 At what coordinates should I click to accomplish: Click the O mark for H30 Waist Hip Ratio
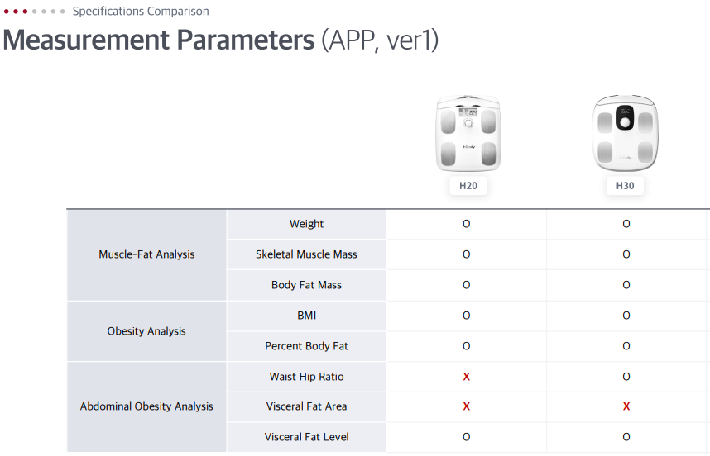pos(626,377)
